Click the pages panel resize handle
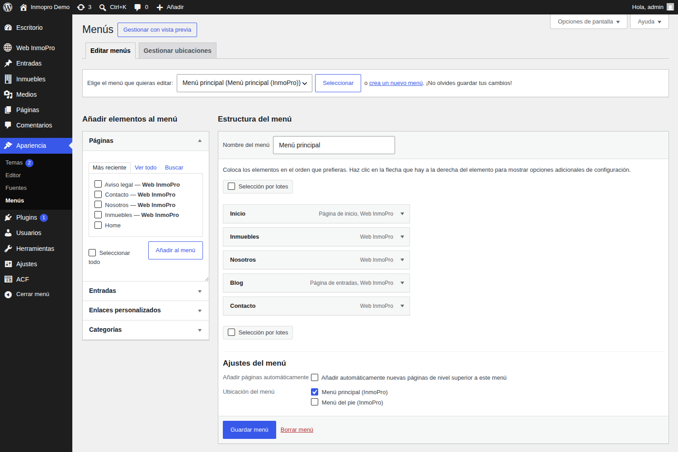The width and height of the screenshot is (678, 452). coord(207,279)
